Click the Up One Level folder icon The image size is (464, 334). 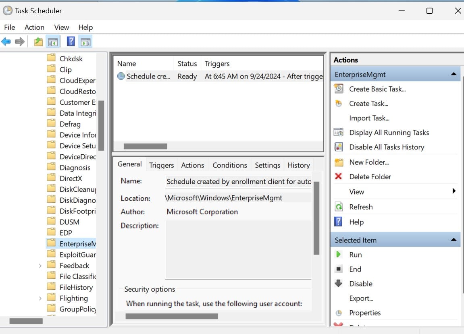(x=38, y=41)
